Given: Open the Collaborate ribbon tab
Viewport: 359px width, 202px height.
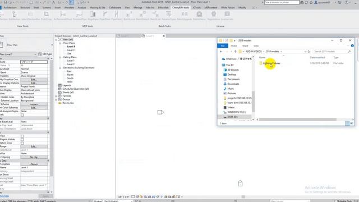Looking at the screenshot, I should pos(115,7).
